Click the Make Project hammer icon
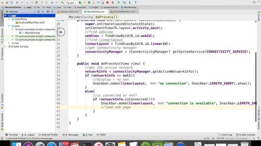This screenshot has height=146, width=261. (62, 2)
